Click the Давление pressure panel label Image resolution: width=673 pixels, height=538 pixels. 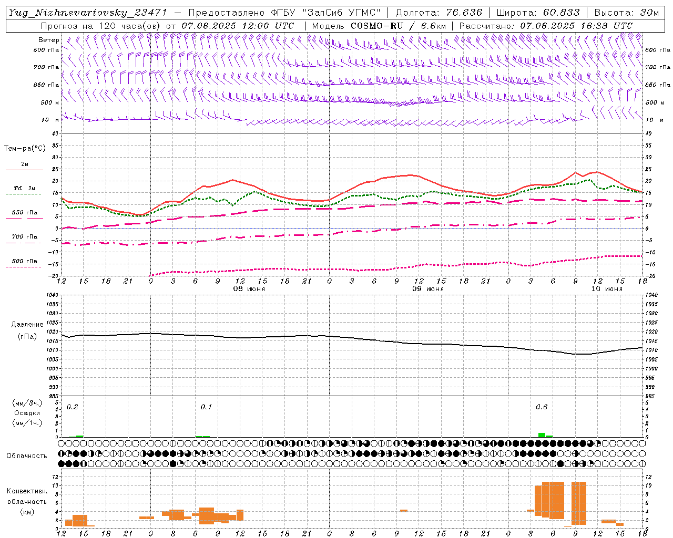point(27,325)
